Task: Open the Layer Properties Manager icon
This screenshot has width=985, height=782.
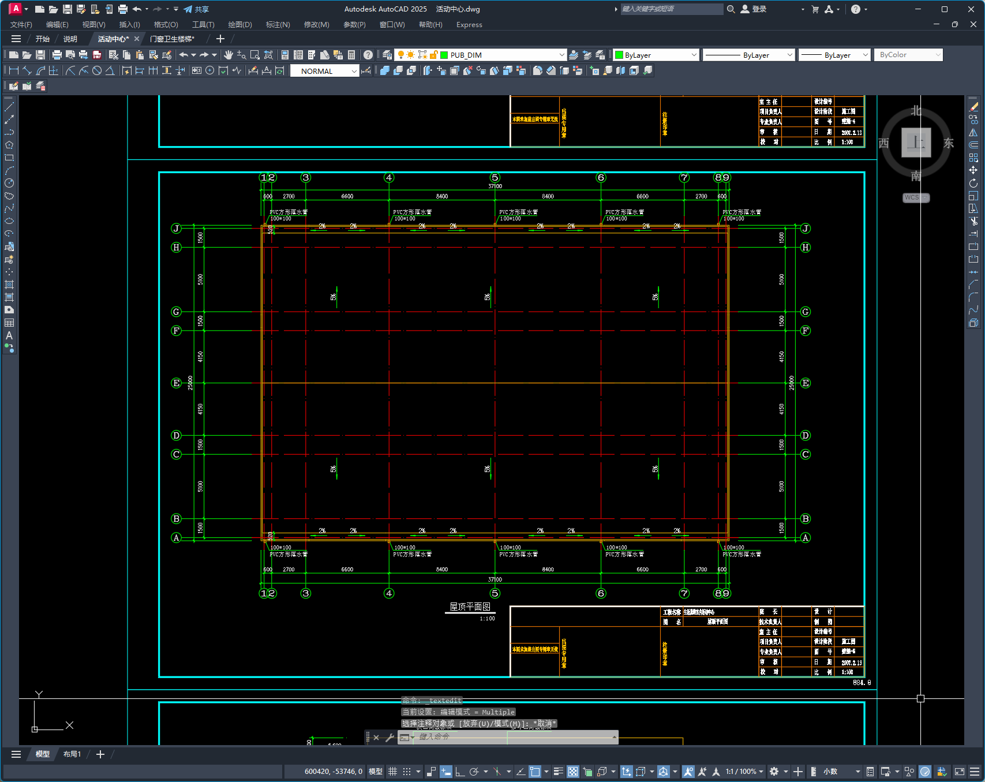Action: pyautogui.click(x=387, y=55)
